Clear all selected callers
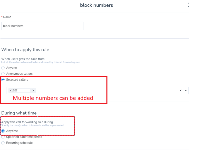 pos(180,91)
